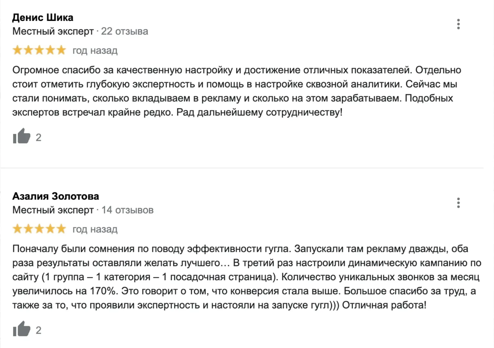Open reviewer profile Азалия Золотова
Viewport: 494px width, 348px height.
pos(56,196)
